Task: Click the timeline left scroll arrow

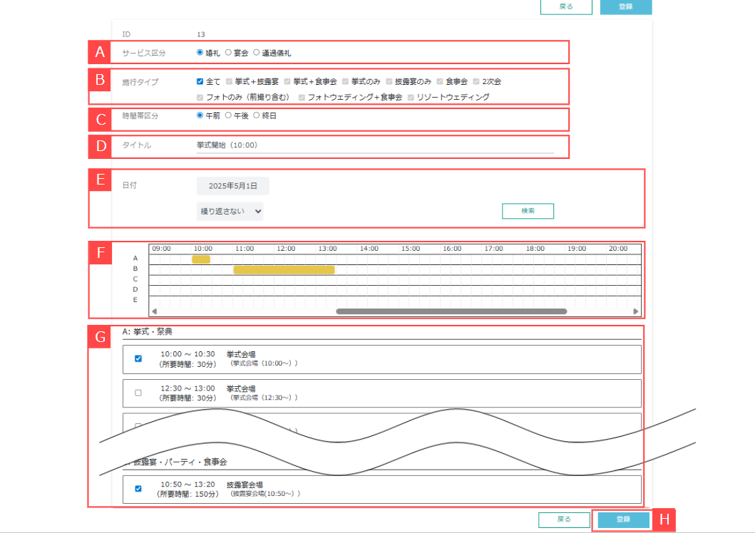Action: point(154,311)
